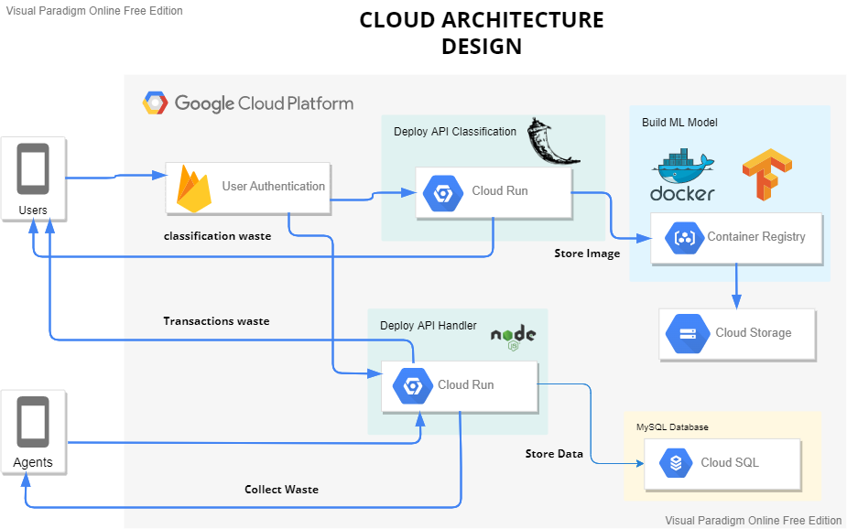Select the Users phone icon
Viewport: 847px width, 529px height.
point(33,169)
